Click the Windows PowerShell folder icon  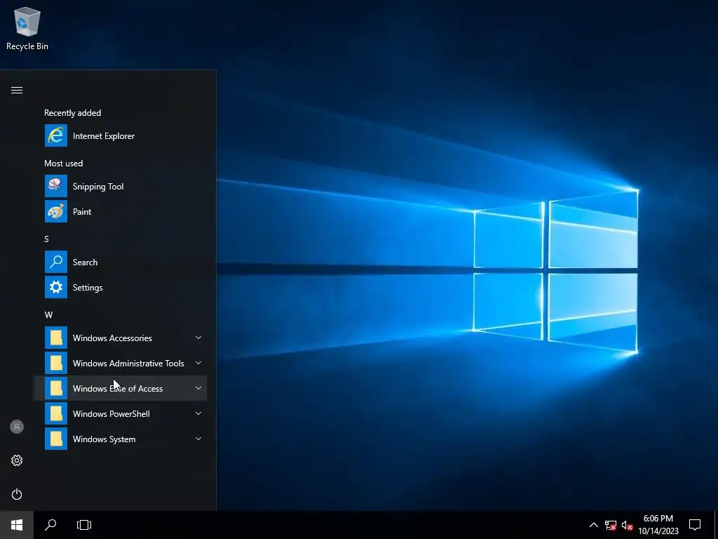(56, 413)
